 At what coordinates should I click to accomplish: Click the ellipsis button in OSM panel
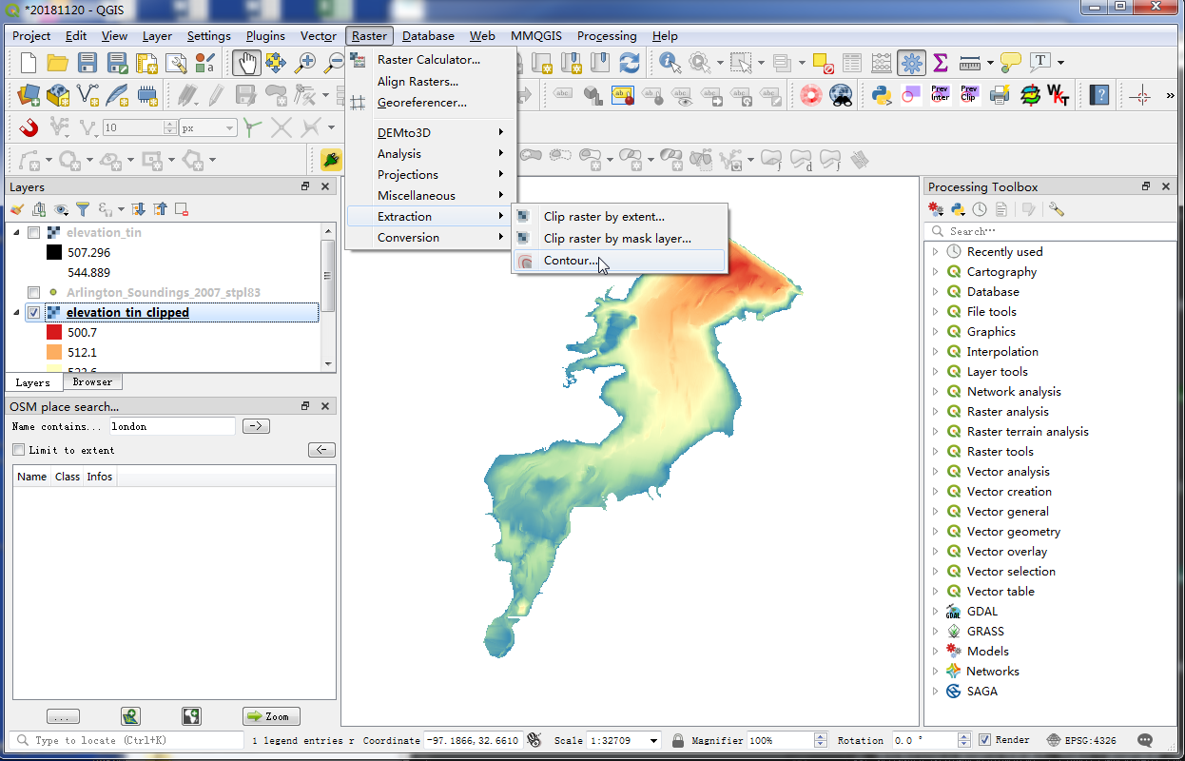(x=63, y=716)
